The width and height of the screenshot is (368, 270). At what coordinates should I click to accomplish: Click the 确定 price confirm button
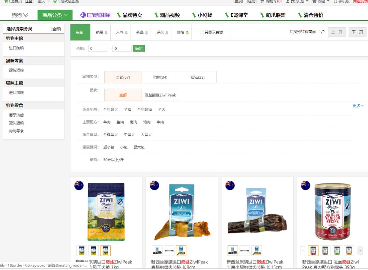point(139,48)
